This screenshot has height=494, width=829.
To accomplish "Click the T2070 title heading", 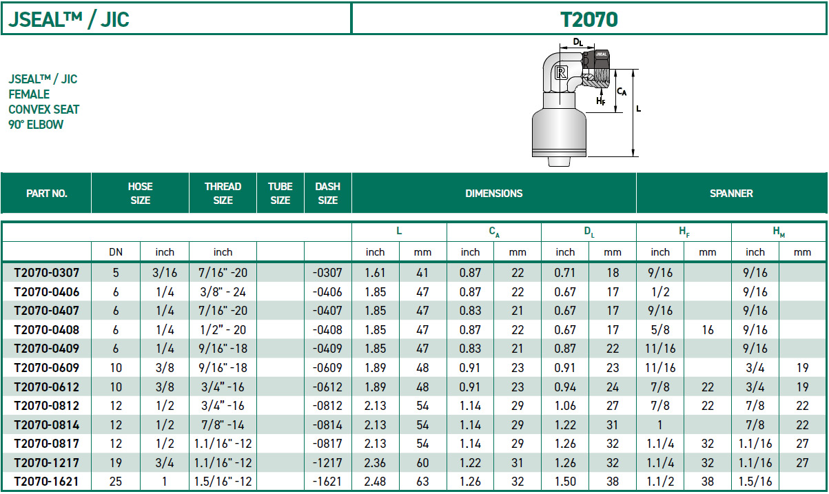I will click(589, 19).
